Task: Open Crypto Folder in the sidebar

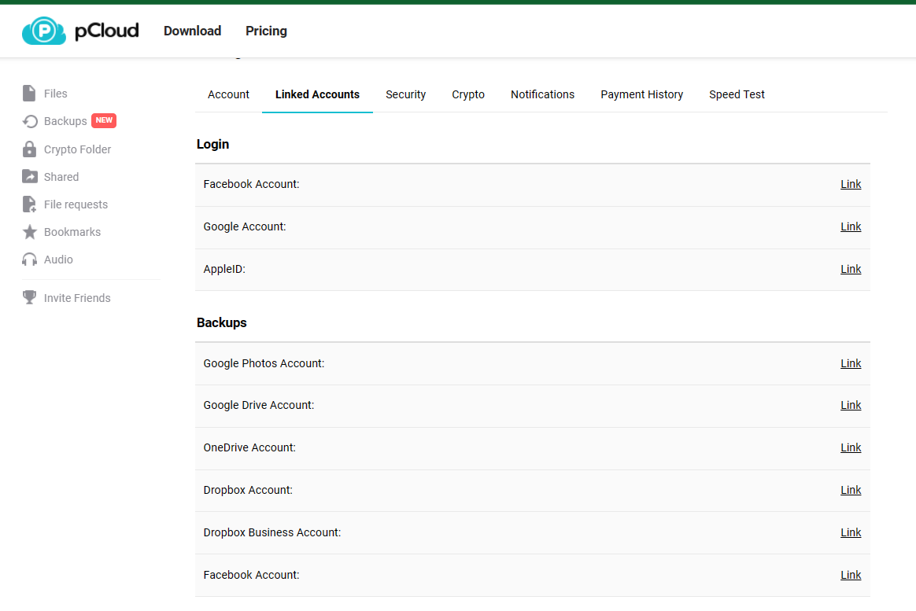Action: 77,149
